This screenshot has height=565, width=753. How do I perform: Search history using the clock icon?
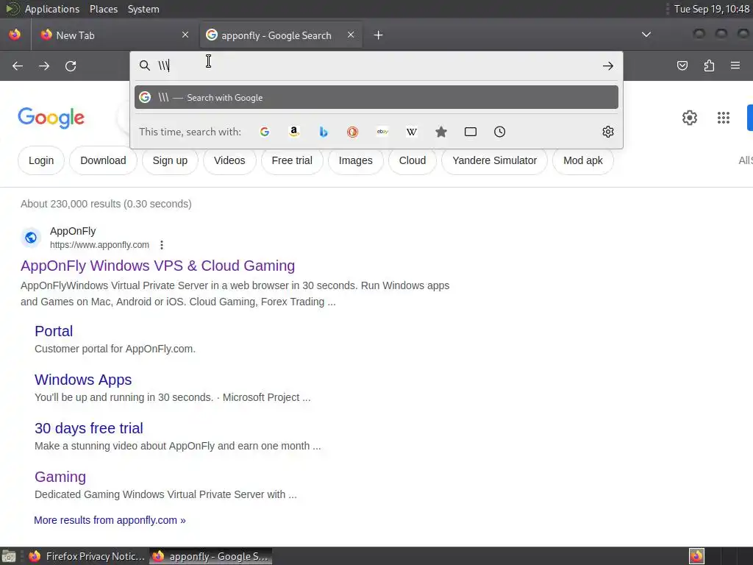point(499,132)
